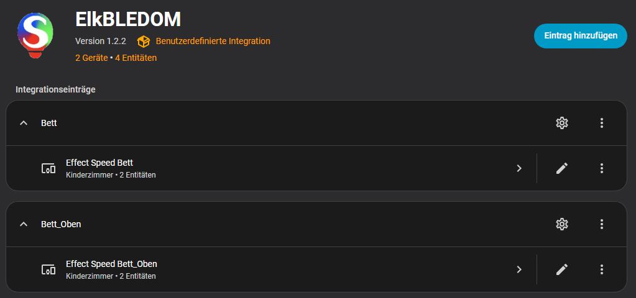Screen dimensions: 636x298
Task: Open Effect Speed Bett_Oben via right chevron
Action: point(519,269)
